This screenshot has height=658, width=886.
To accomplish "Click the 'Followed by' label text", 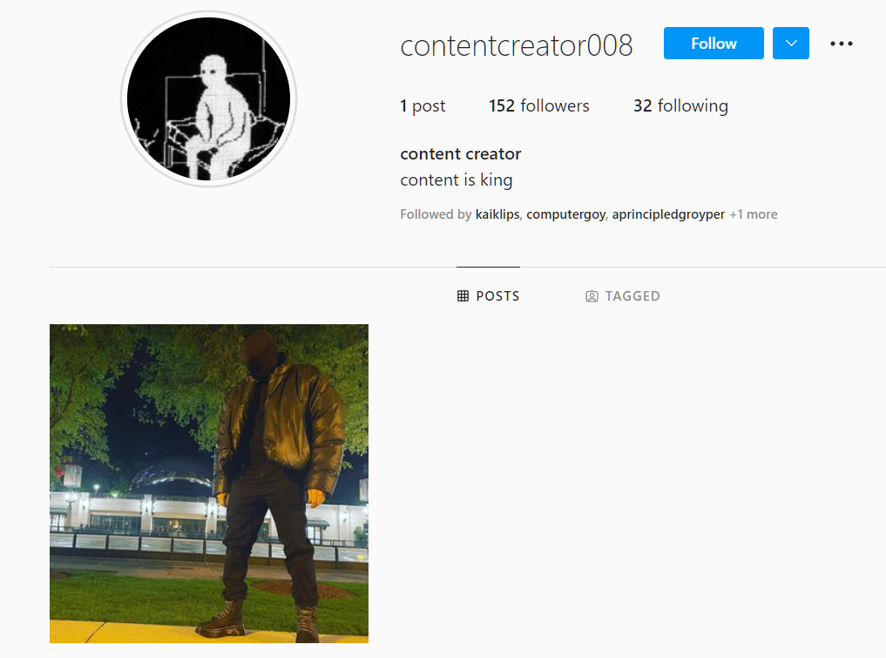I will [436, 214].
